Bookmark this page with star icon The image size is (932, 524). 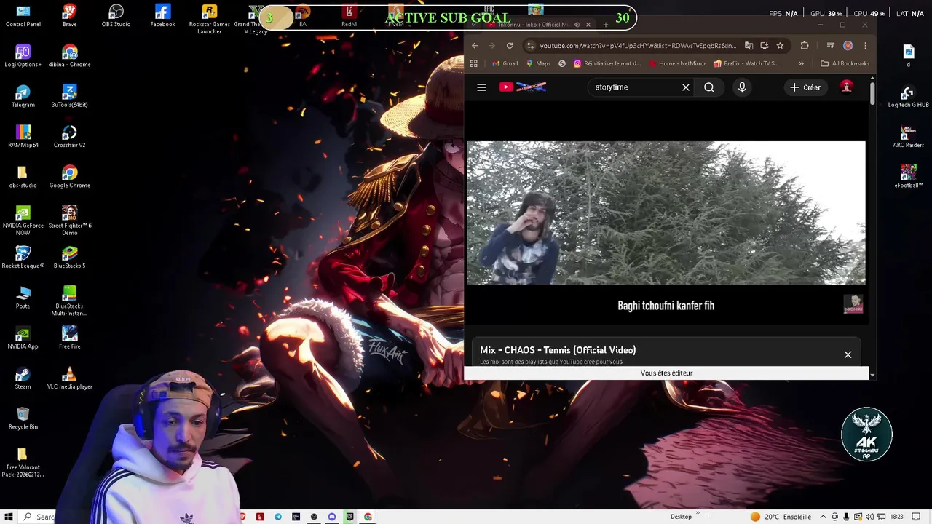[x=780, y=45]
